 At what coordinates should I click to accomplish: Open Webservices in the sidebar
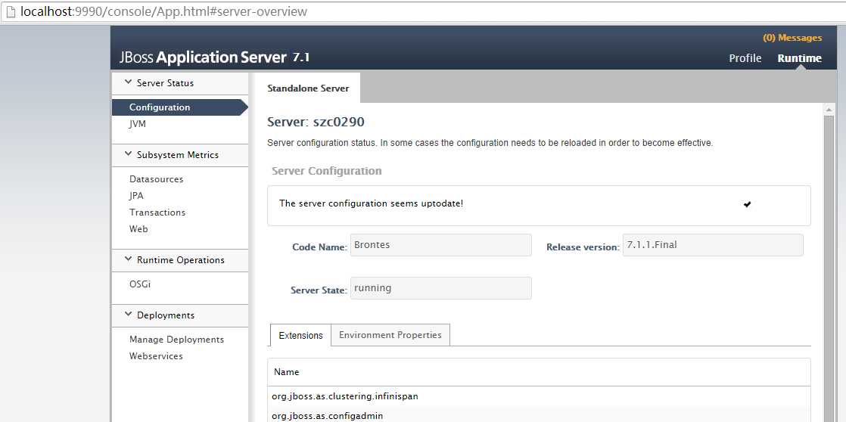(x=156, y=356)
